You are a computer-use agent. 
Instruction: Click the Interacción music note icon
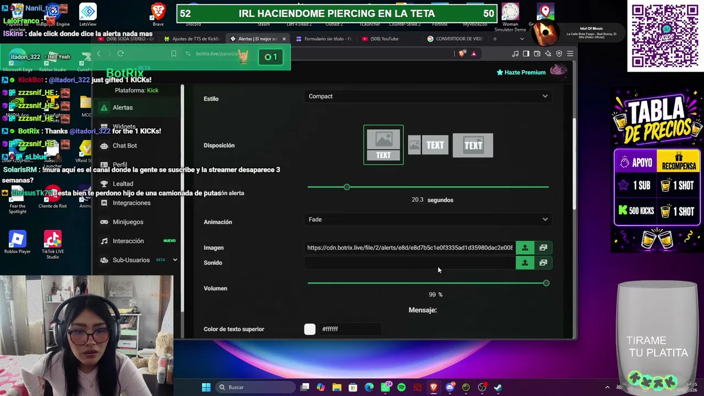pos(104,241)
